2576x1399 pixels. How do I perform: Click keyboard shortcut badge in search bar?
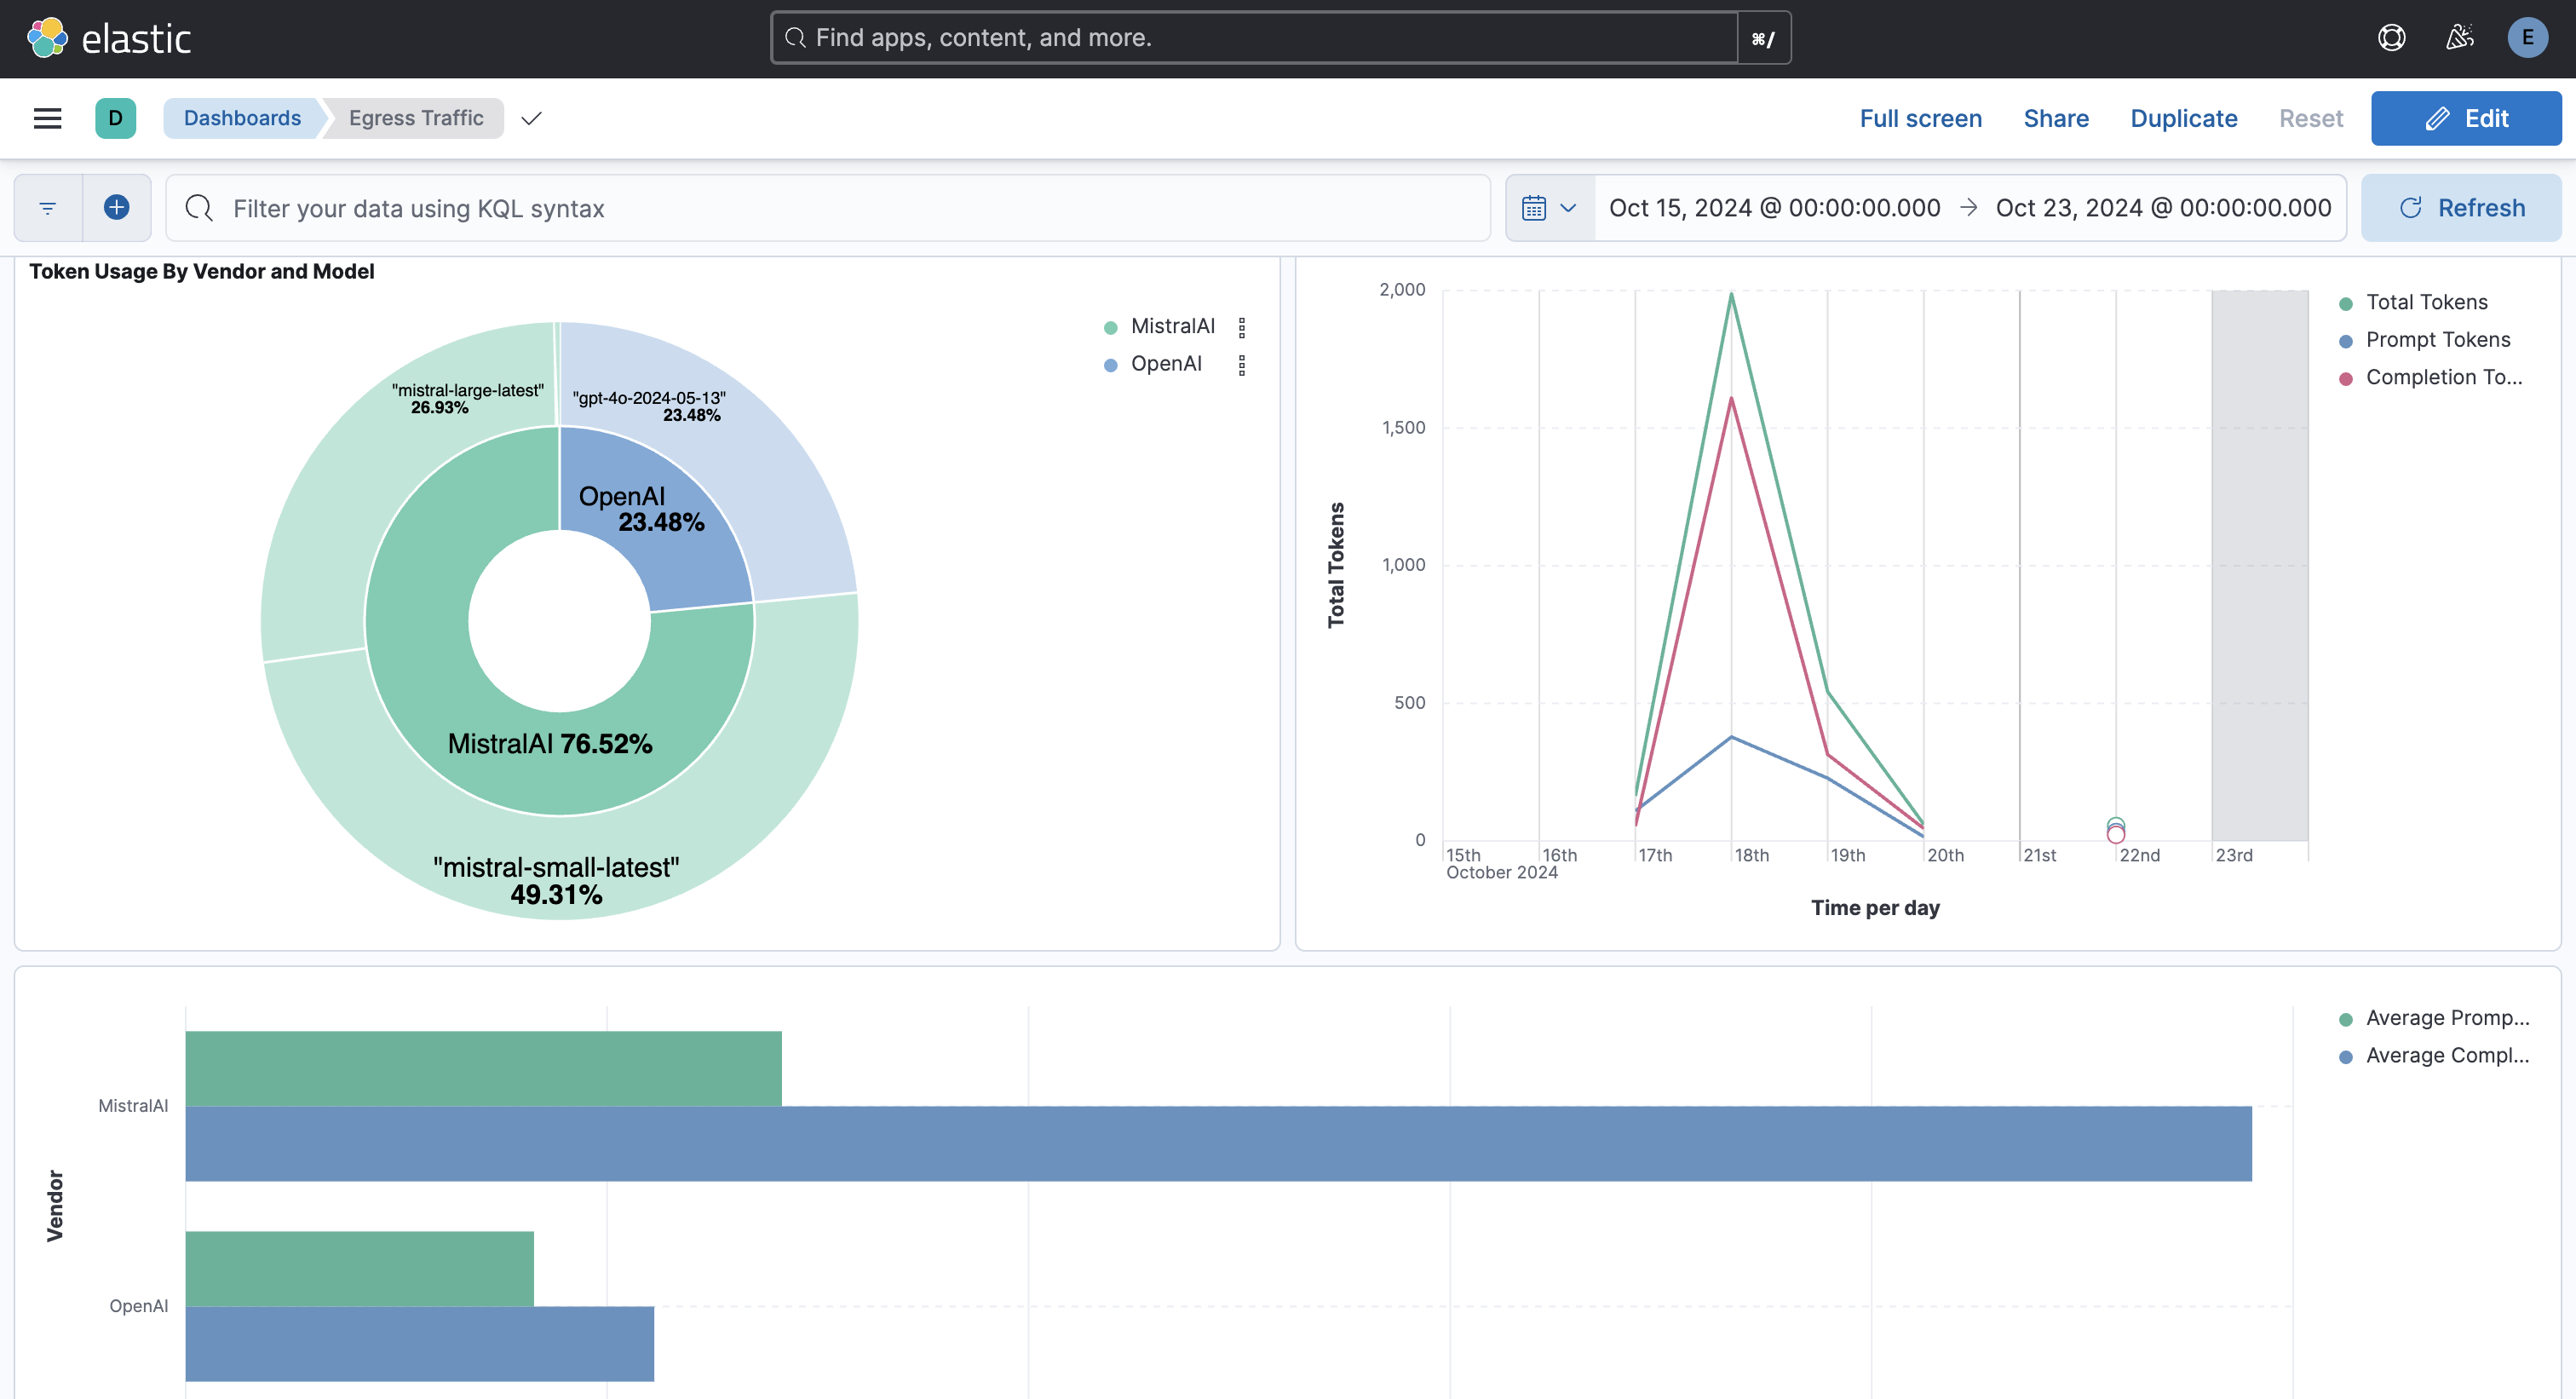pyautogui.click(x=1764, y=38)
